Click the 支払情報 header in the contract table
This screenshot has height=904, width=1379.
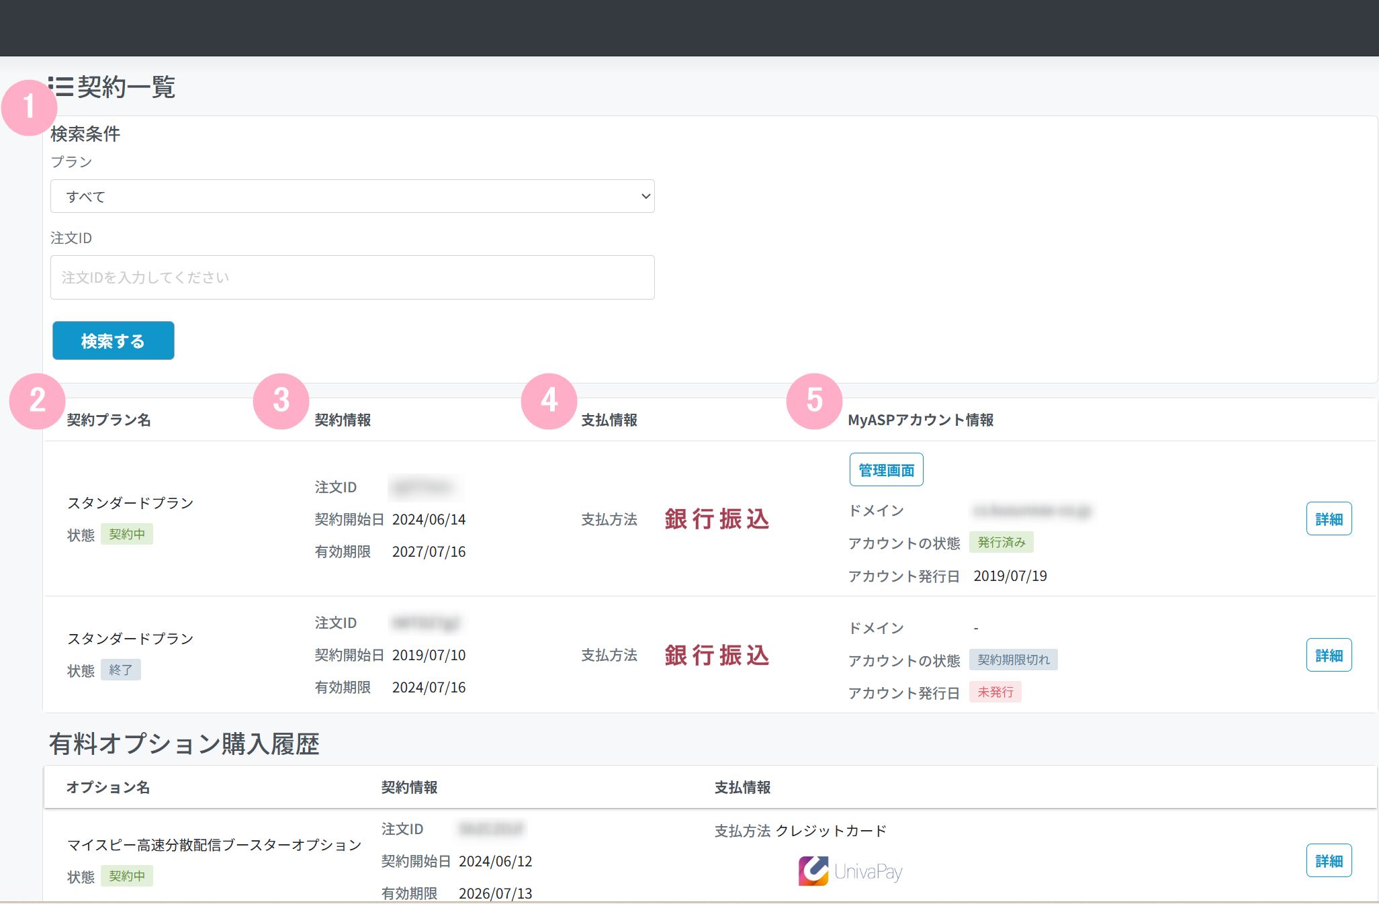coord(609,420)
